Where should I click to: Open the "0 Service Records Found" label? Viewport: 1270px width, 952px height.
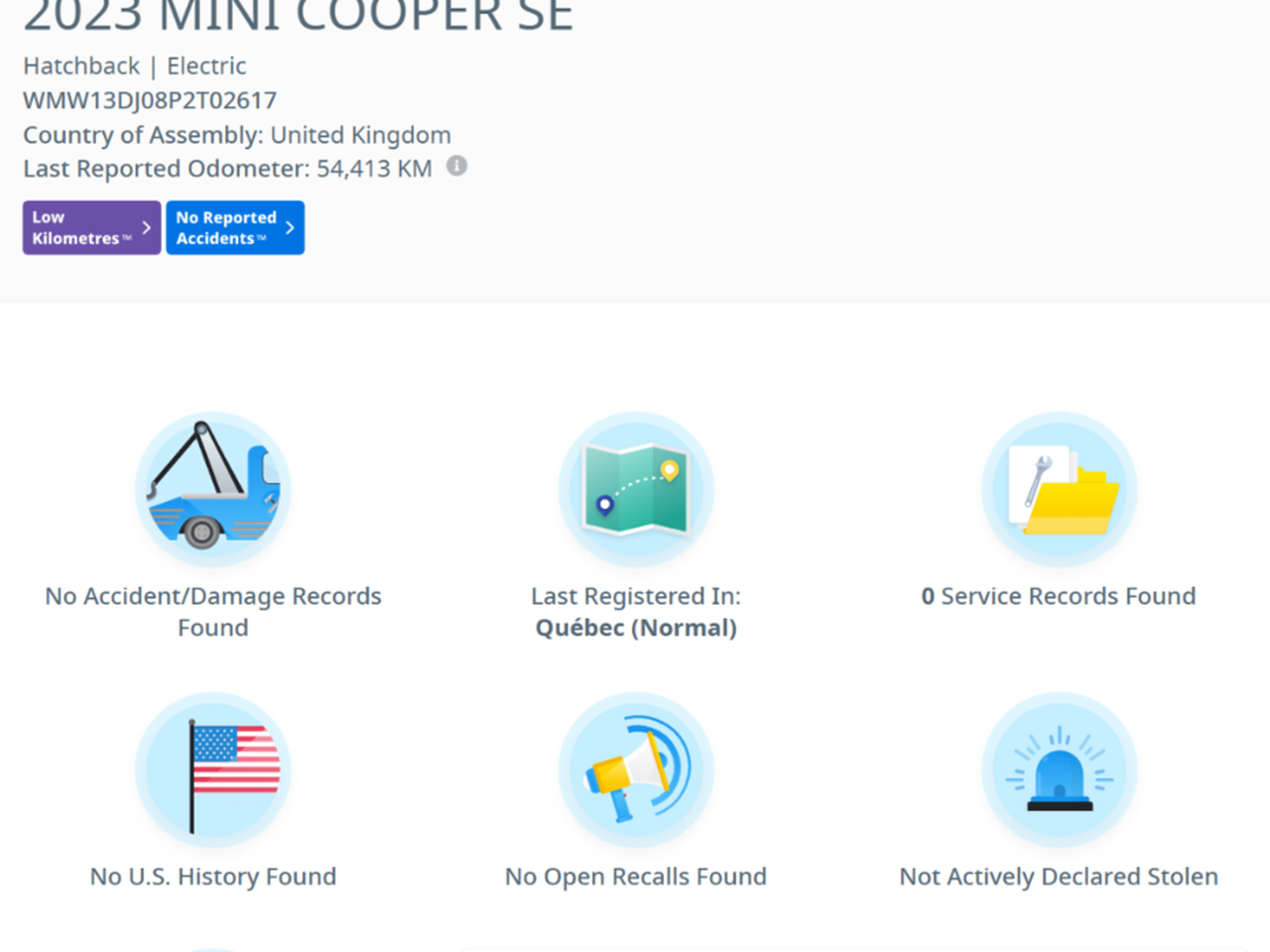coord(1059,596)
